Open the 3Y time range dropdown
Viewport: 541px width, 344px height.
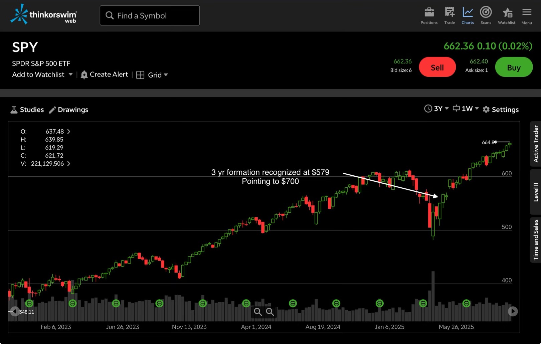click(x=436, y=109)
